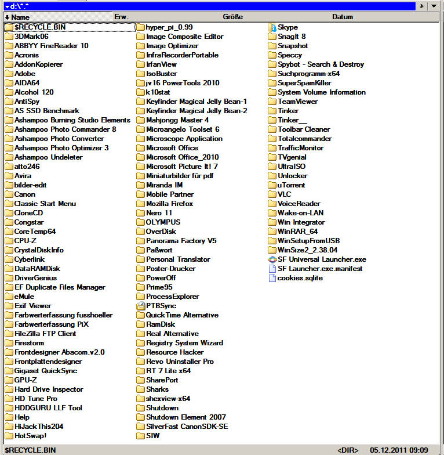The height and width of the screenshot is (455, 444).
Task: Select Spybot - Search & Destroy folder name
Action: 321,64
